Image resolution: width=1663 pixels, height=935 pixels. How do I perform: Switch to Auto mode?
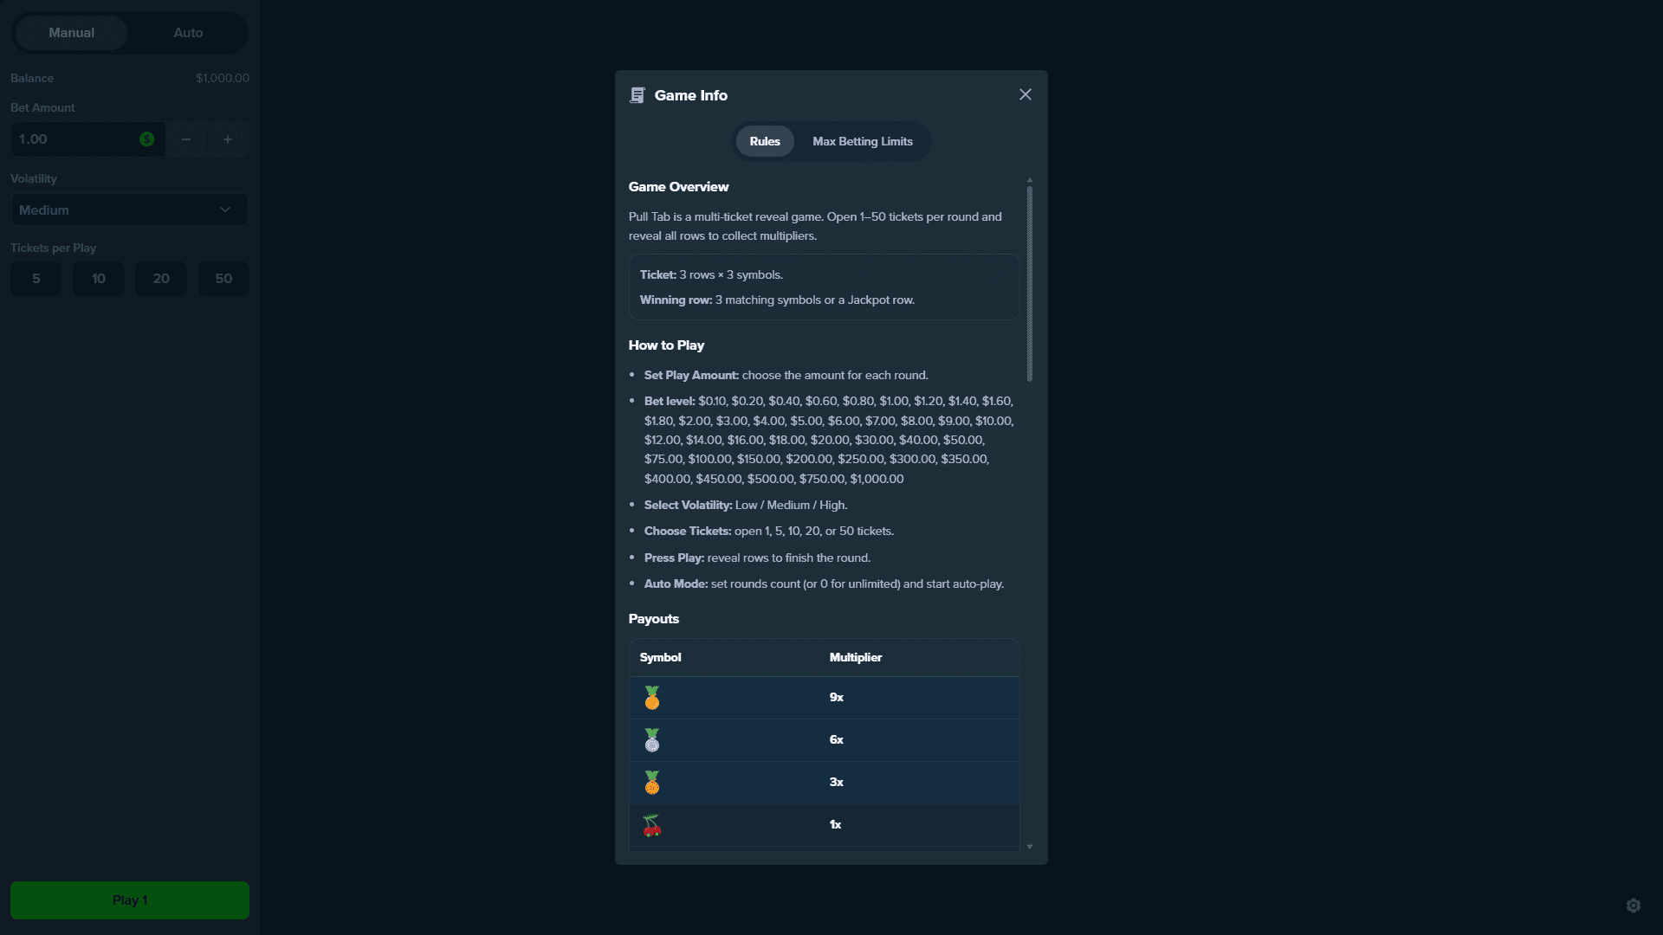pos(188,33)
